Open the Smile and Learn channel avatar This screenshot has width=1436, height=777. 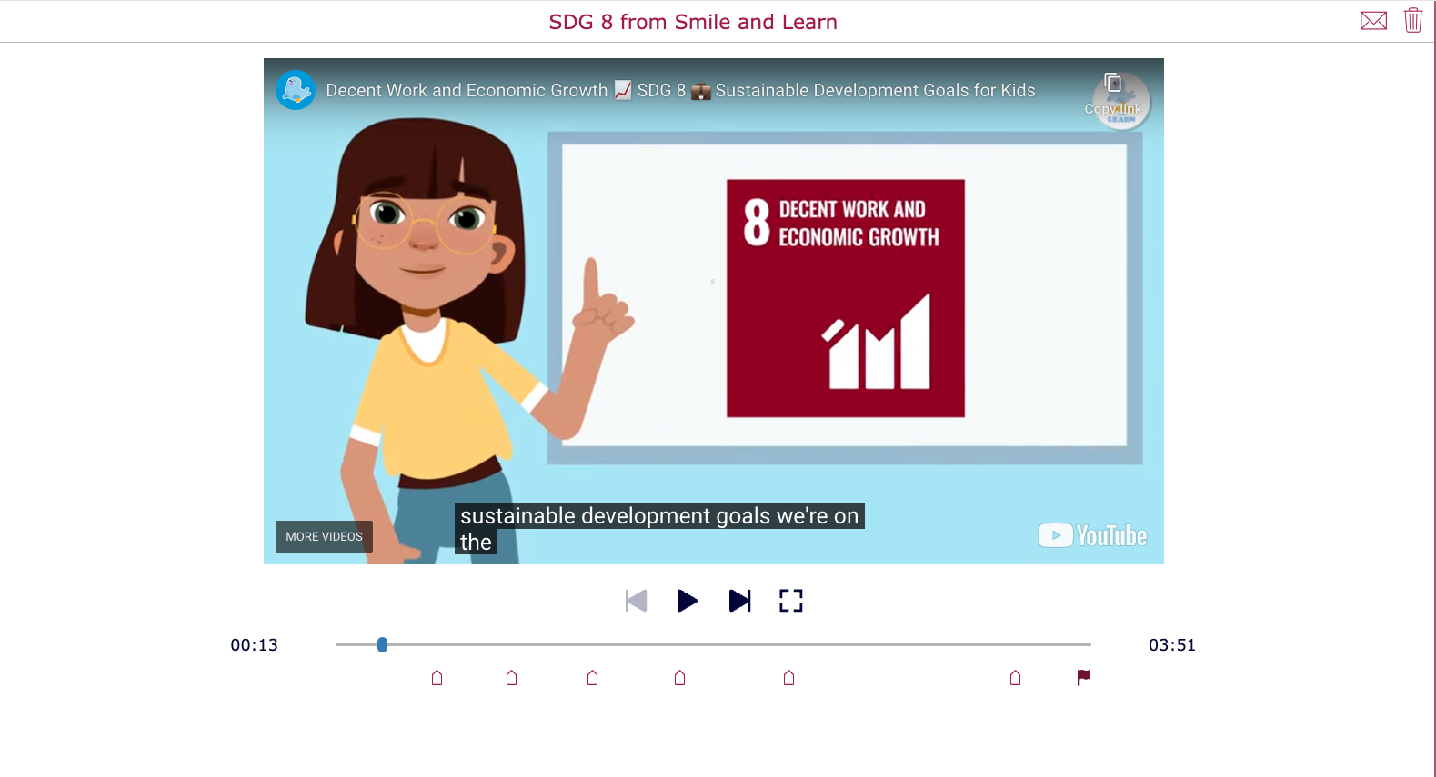(x=296, y=90)
